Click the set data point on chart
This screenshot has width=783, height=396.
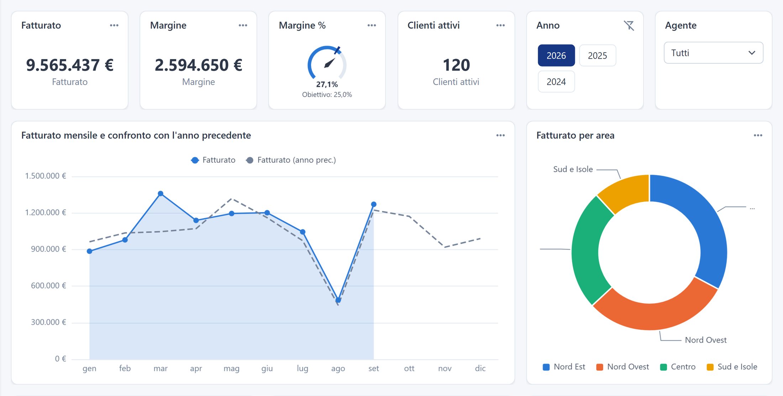pos(374,204)
